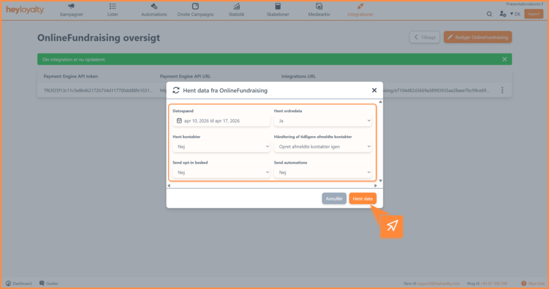Click the Annullér button
The image size is (549, 289).
334,198
